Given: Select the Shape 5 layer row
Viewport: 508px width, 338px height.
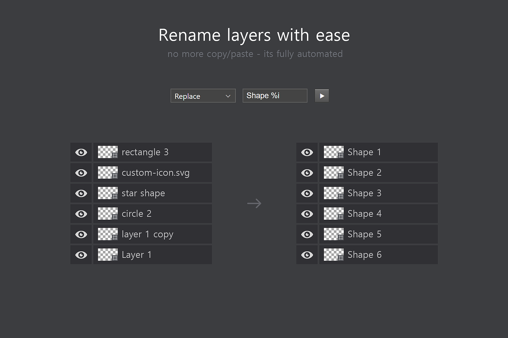Looking at the screenshot, I should pyautogui.click(x=379, y=234).
